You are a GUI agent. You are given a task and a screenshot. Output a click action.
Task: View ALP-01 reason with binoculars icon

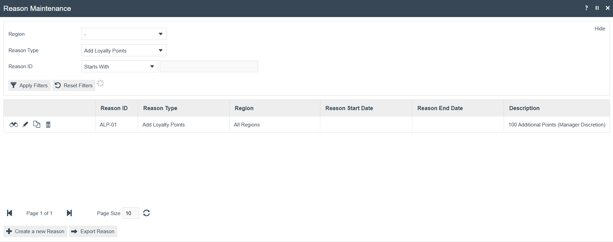click(x=14, y=125)
